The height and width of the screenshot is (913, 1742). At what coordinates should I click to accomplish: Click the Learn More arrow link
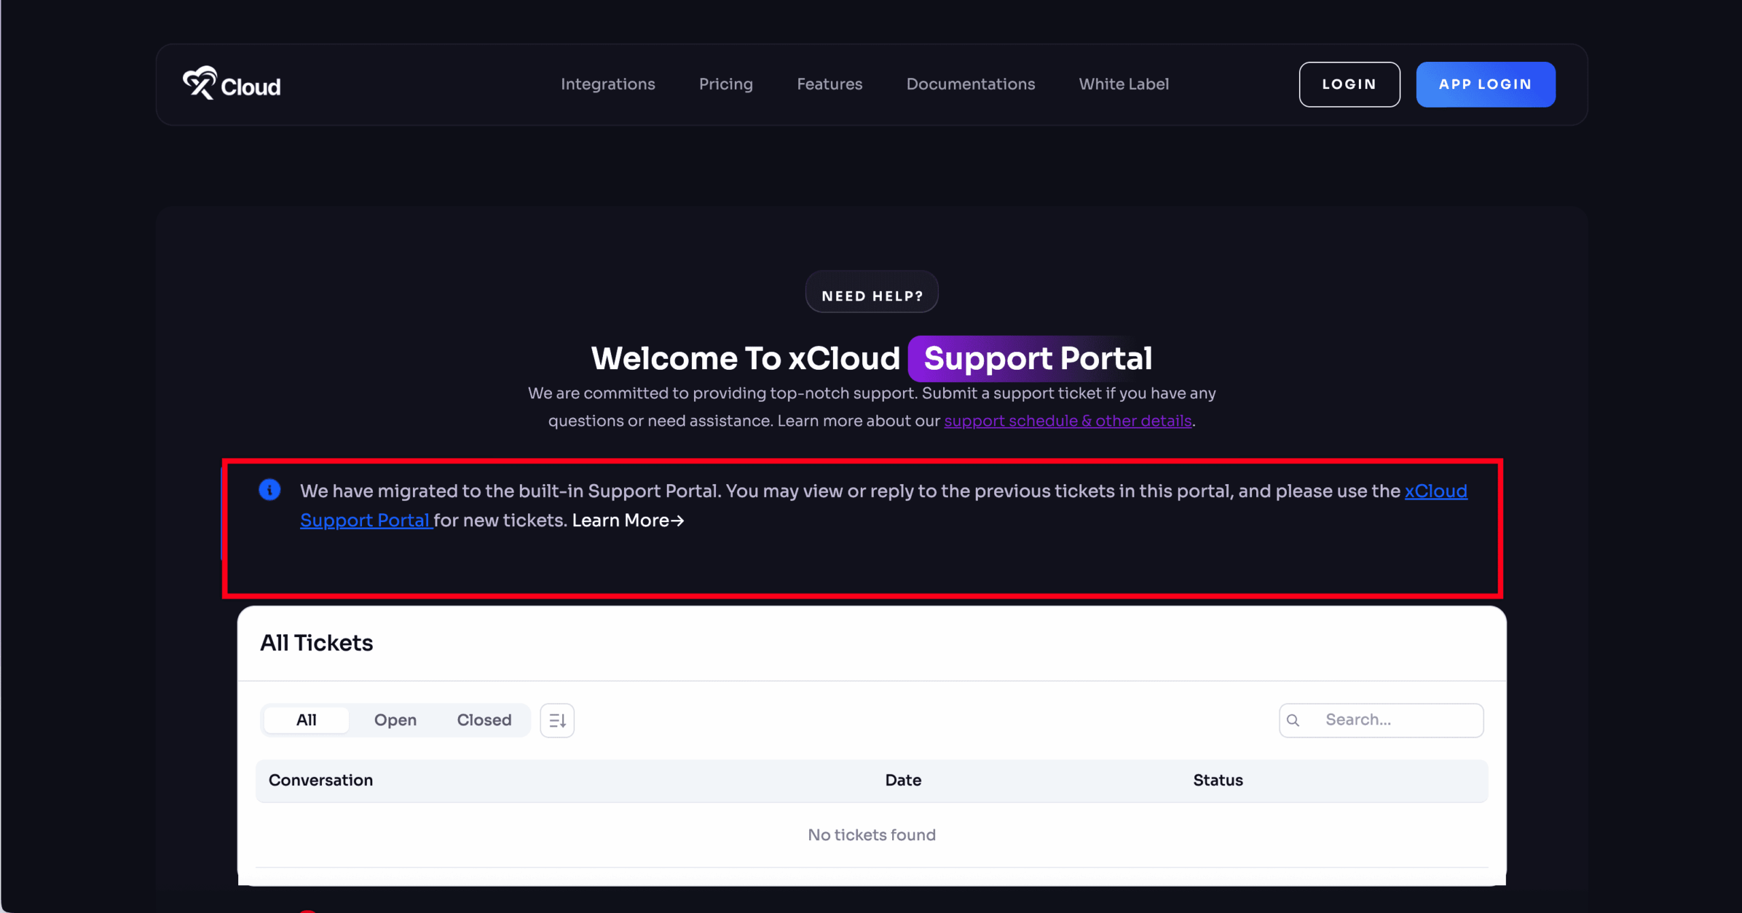click(x=627, y=520)
